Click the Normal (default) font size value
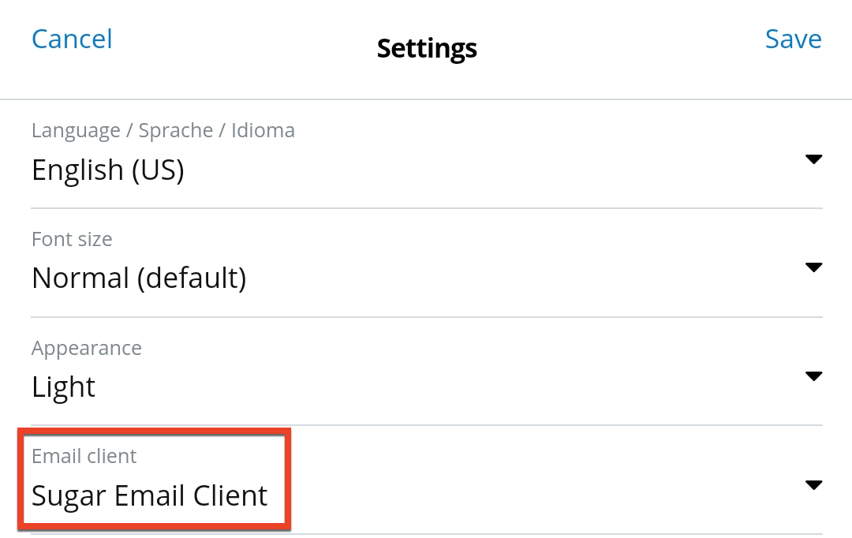 139,278
